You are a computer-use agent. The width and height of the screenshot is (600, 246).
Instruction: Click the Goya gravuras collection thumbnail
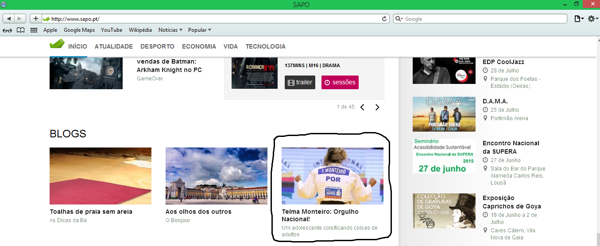[x=444, y=211]
